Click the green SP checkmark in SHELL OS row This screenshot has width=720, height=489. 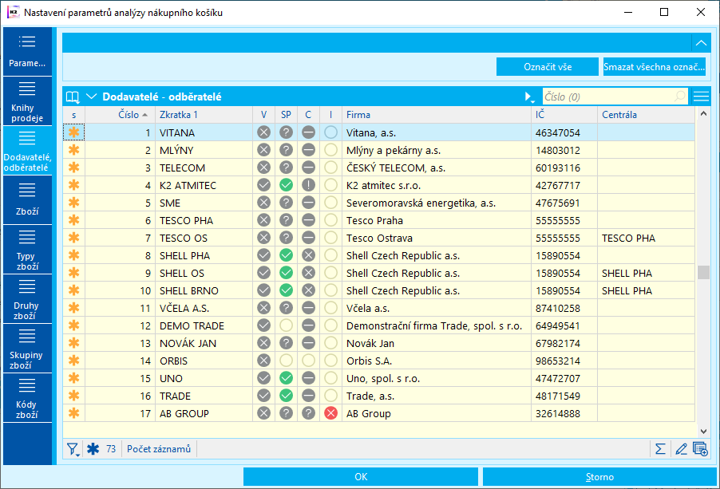(x=286, y=273)
